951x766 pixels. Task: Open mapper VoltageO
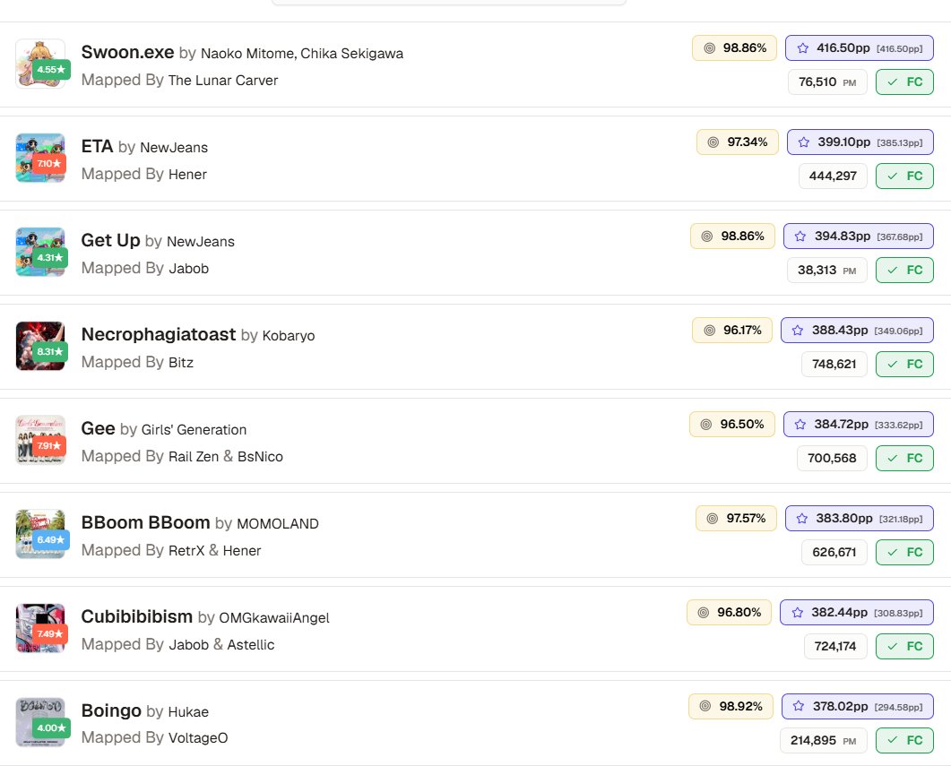pos(198,738)
